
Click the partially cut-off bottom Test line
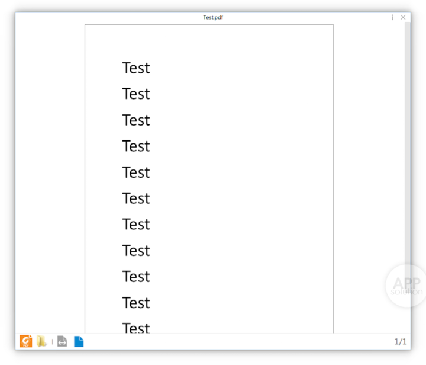(136, 328)
